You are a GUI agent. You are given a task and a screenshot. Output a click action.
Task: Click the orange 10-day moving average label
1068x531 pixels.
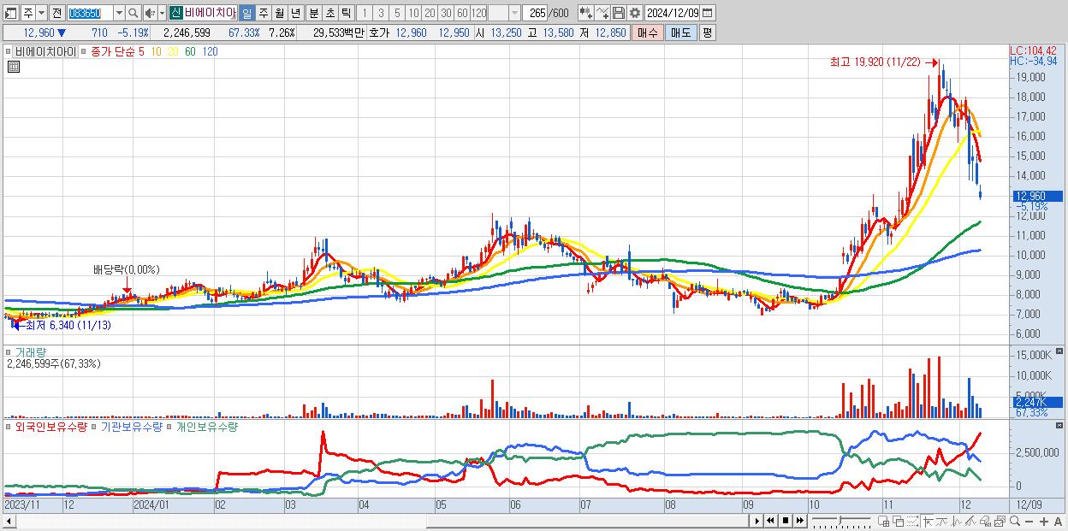156,51
